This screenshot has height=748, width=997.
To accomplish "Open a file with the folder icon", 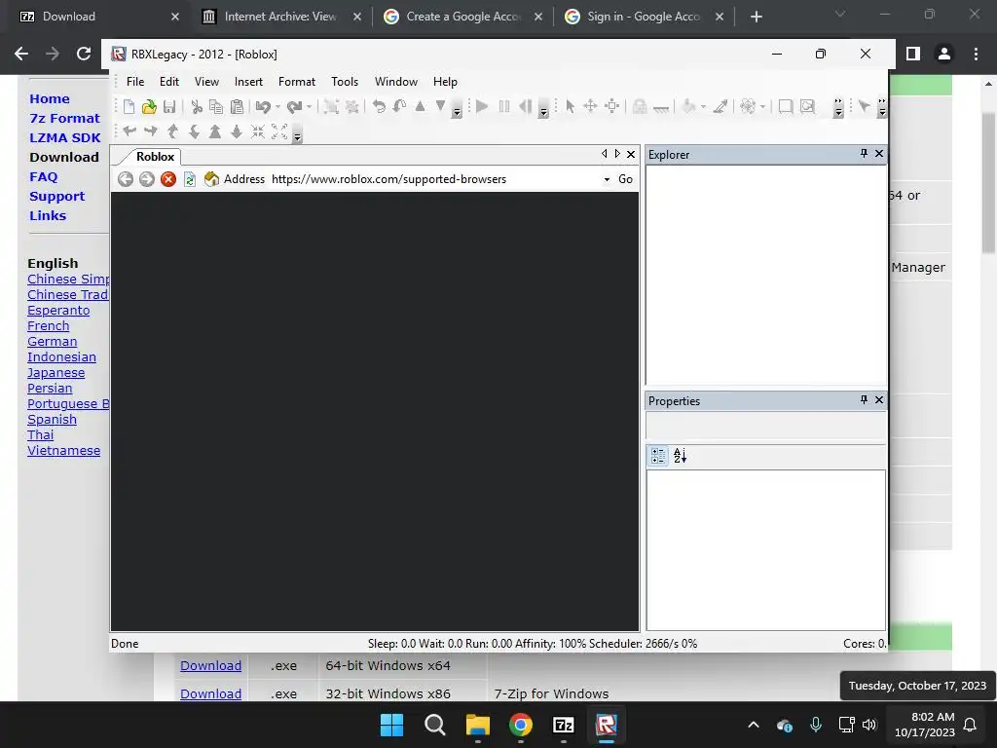I will coord(149,107).
